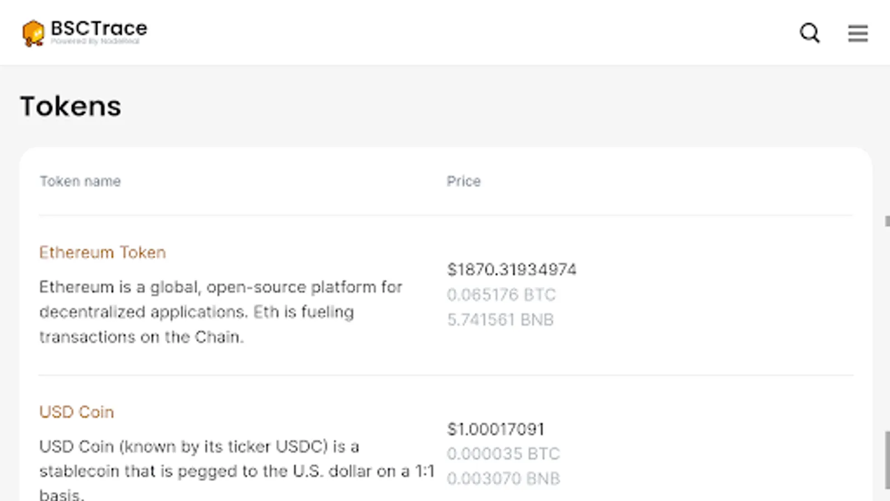Click the $1870.31934974 Ethereum price
Image resolution: width=890 pixels, height=501 pixels.
pos(512,270)
